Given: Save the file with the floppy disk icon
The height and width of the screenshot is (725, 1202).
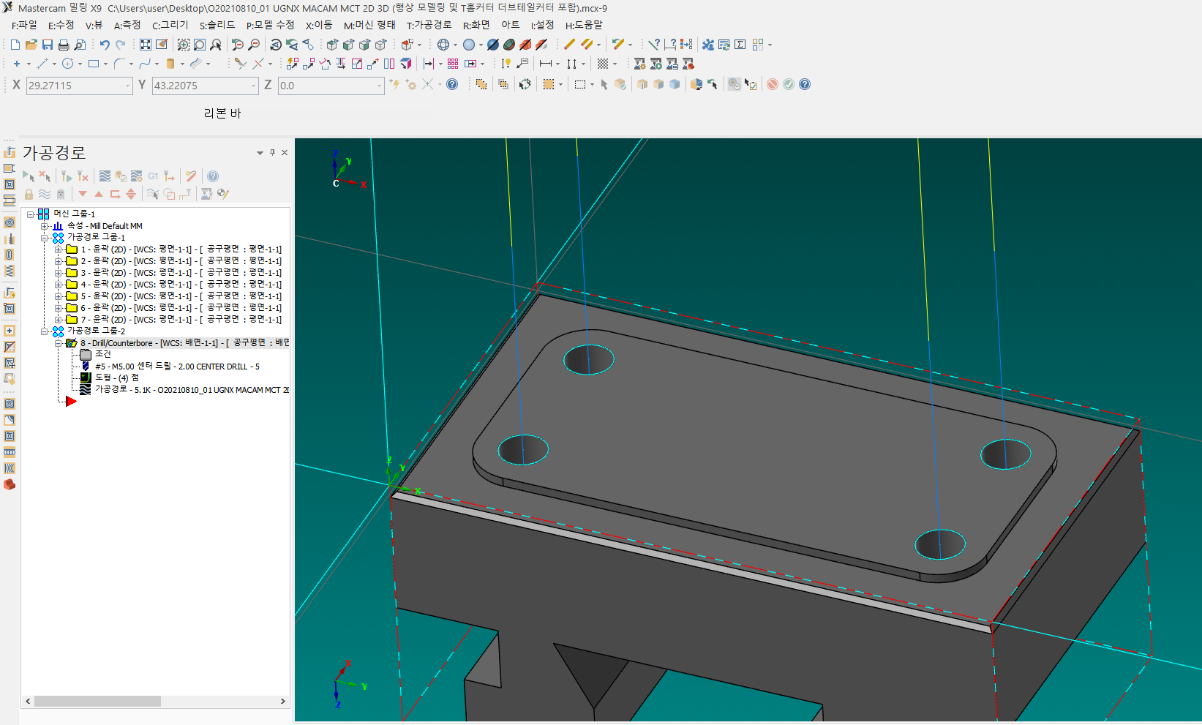Looking at the screenshot, I should click(x=48, y=45).
